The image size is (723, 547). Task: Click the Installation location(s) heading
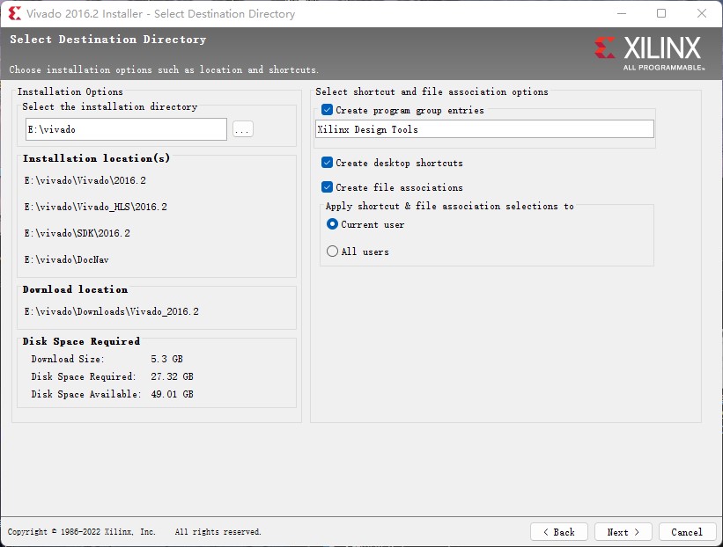tap(96, 158)
